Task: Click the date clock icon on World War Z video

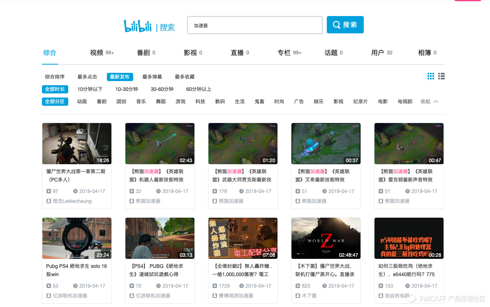Action: (x=324, y=286)
